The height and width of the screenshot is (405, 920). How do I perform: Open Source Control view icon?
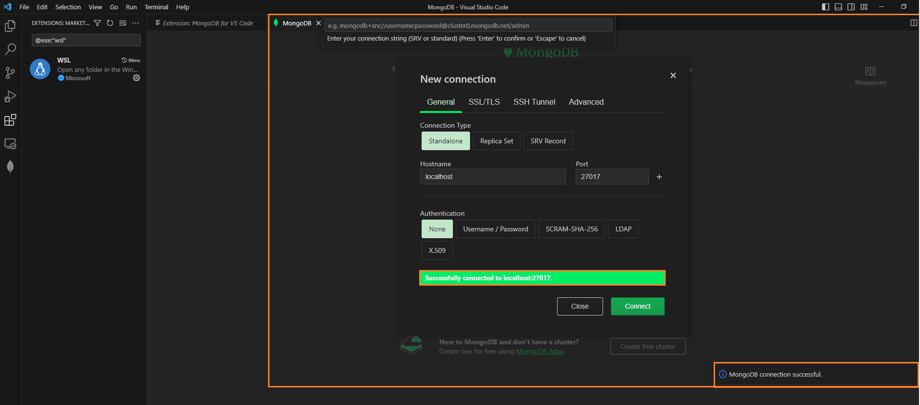click(10, 73)
